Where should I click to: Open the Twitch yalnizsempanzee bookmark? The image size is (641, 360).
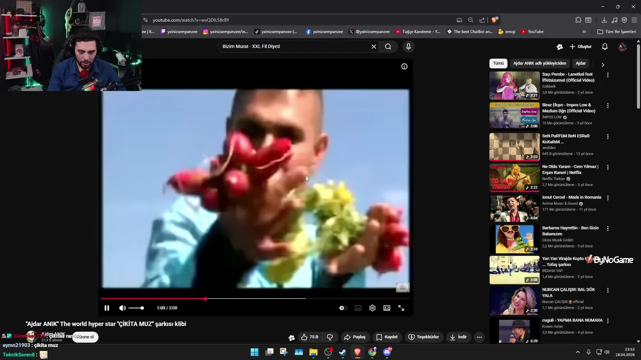tap(179, 31)
